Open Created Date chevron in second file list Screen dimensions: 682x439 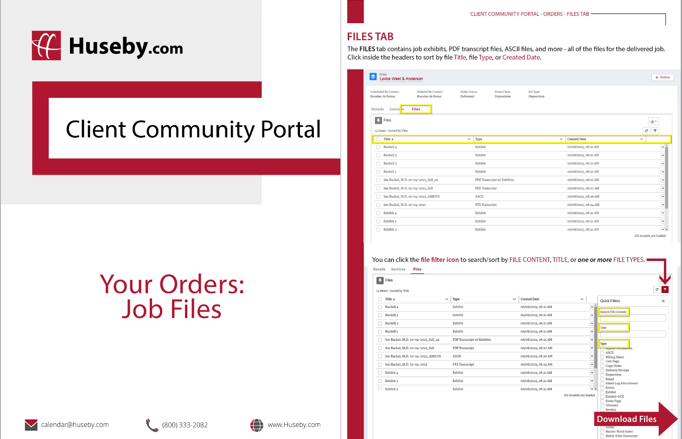[x=582, y=299]
